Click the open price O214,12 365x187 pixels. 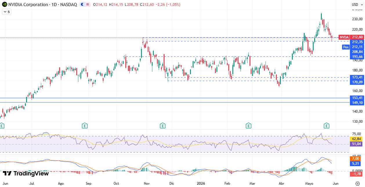click(100, 5)
